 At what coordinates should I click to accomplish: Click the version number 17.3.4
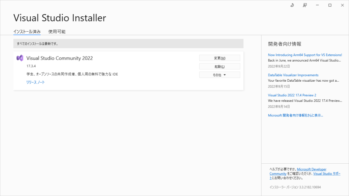(31, 66)
